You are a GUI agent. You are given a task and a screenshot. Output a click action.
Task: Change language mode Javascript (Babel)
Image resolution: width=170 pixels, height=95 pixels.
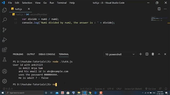pos(133,89)
